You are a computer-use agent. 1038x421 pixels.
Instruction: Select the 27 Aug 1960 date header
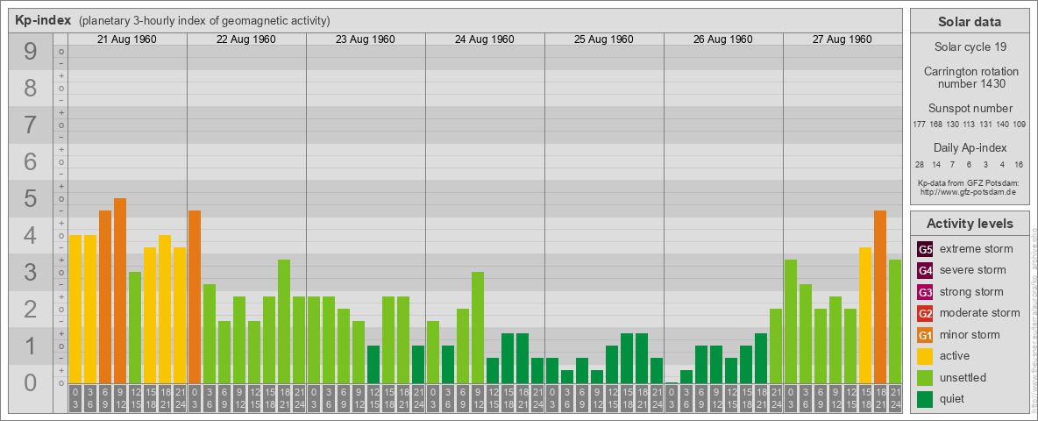coord(842,39)
